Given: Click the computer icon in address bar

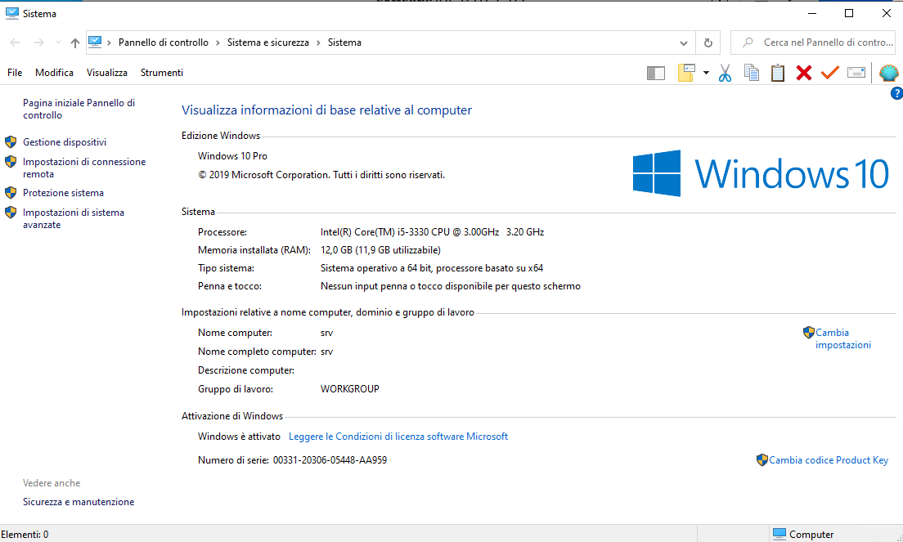Looking at the screenshot, I should (x=95, y=42).
